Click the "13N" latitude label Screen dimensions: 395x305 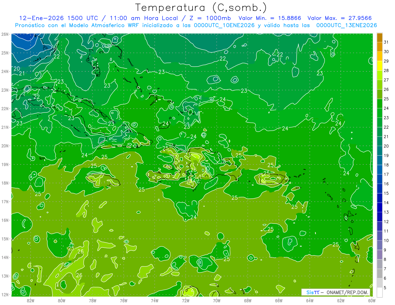tap(5, 276)
